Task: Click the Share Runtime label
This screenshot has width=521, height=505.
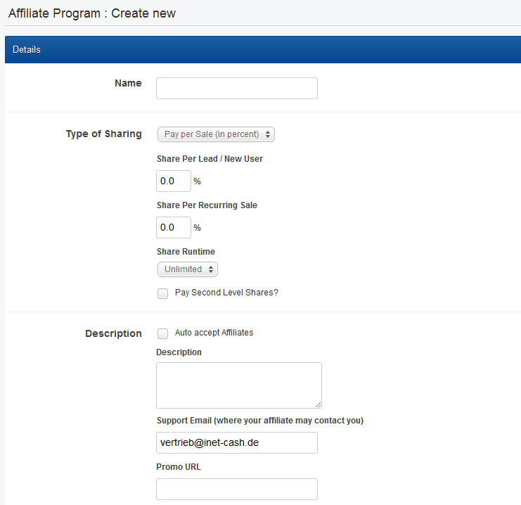Action: click(x=186, y=252)
